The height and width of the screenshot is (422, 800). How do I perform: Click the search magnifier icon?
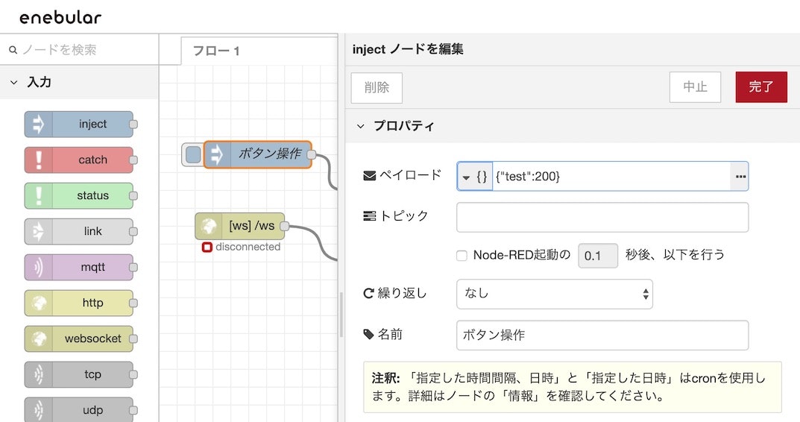click(13, 50)
